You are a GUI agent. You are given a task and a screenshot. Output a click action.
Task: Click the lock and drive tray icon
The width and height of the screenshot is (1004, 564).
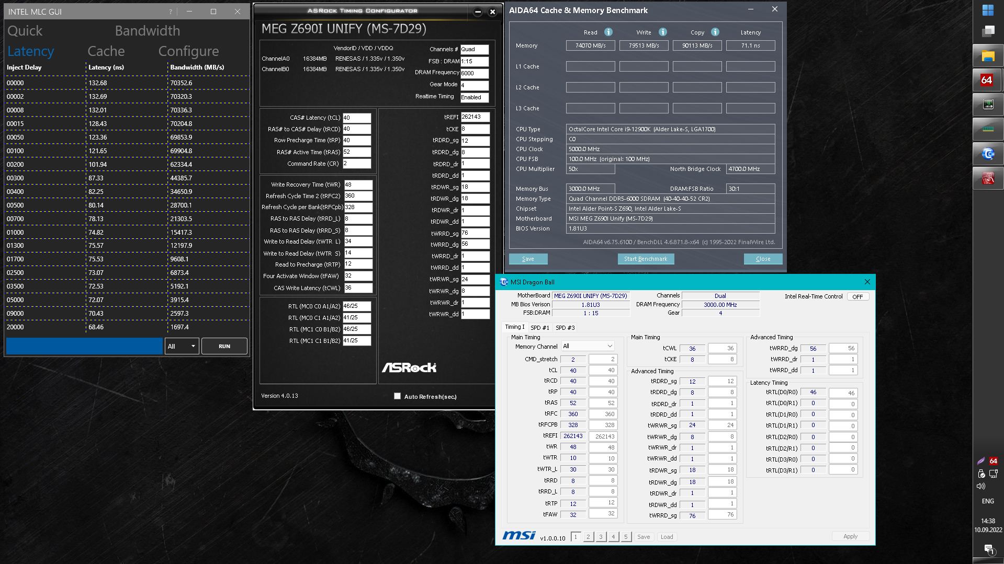(981, 474)
